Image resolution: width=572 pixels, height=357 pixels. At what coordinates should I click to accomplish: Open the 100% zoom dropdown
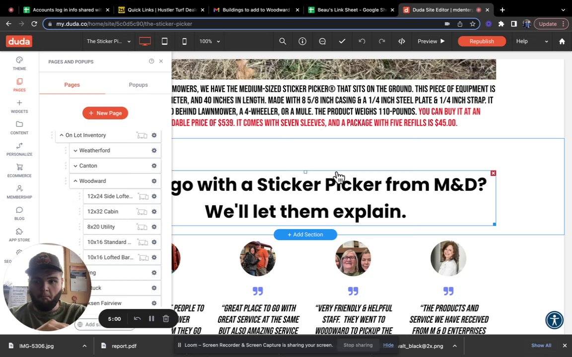tap(210, 41)
